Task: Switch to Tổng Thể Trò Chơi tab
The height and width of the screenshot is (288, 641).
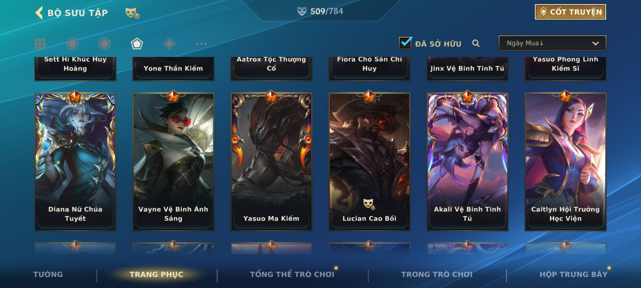Action: [x=292, y=274]
